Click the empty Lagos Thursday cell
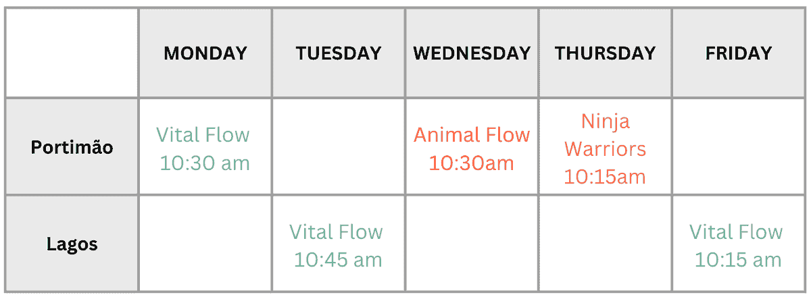 [x=605, y=244]
